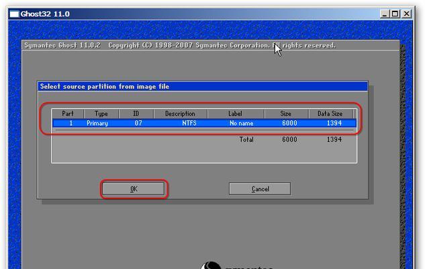Click the total size value 6000
The image size is (425, 269).
pyautogui.click(x=289, y=139)
